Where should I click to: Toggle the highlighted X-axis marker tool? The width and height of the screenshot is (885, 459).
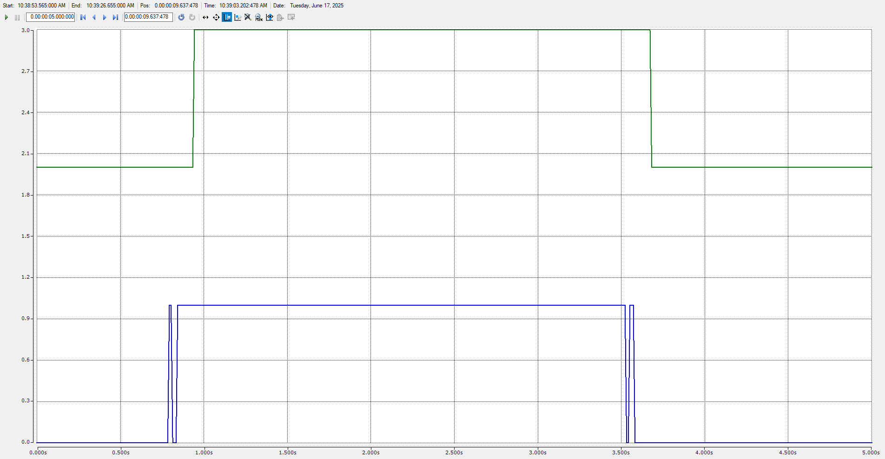227,17
